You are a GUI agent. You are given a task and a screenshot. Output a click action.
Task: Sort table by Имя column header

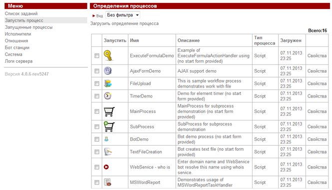[x=134, y=40]
